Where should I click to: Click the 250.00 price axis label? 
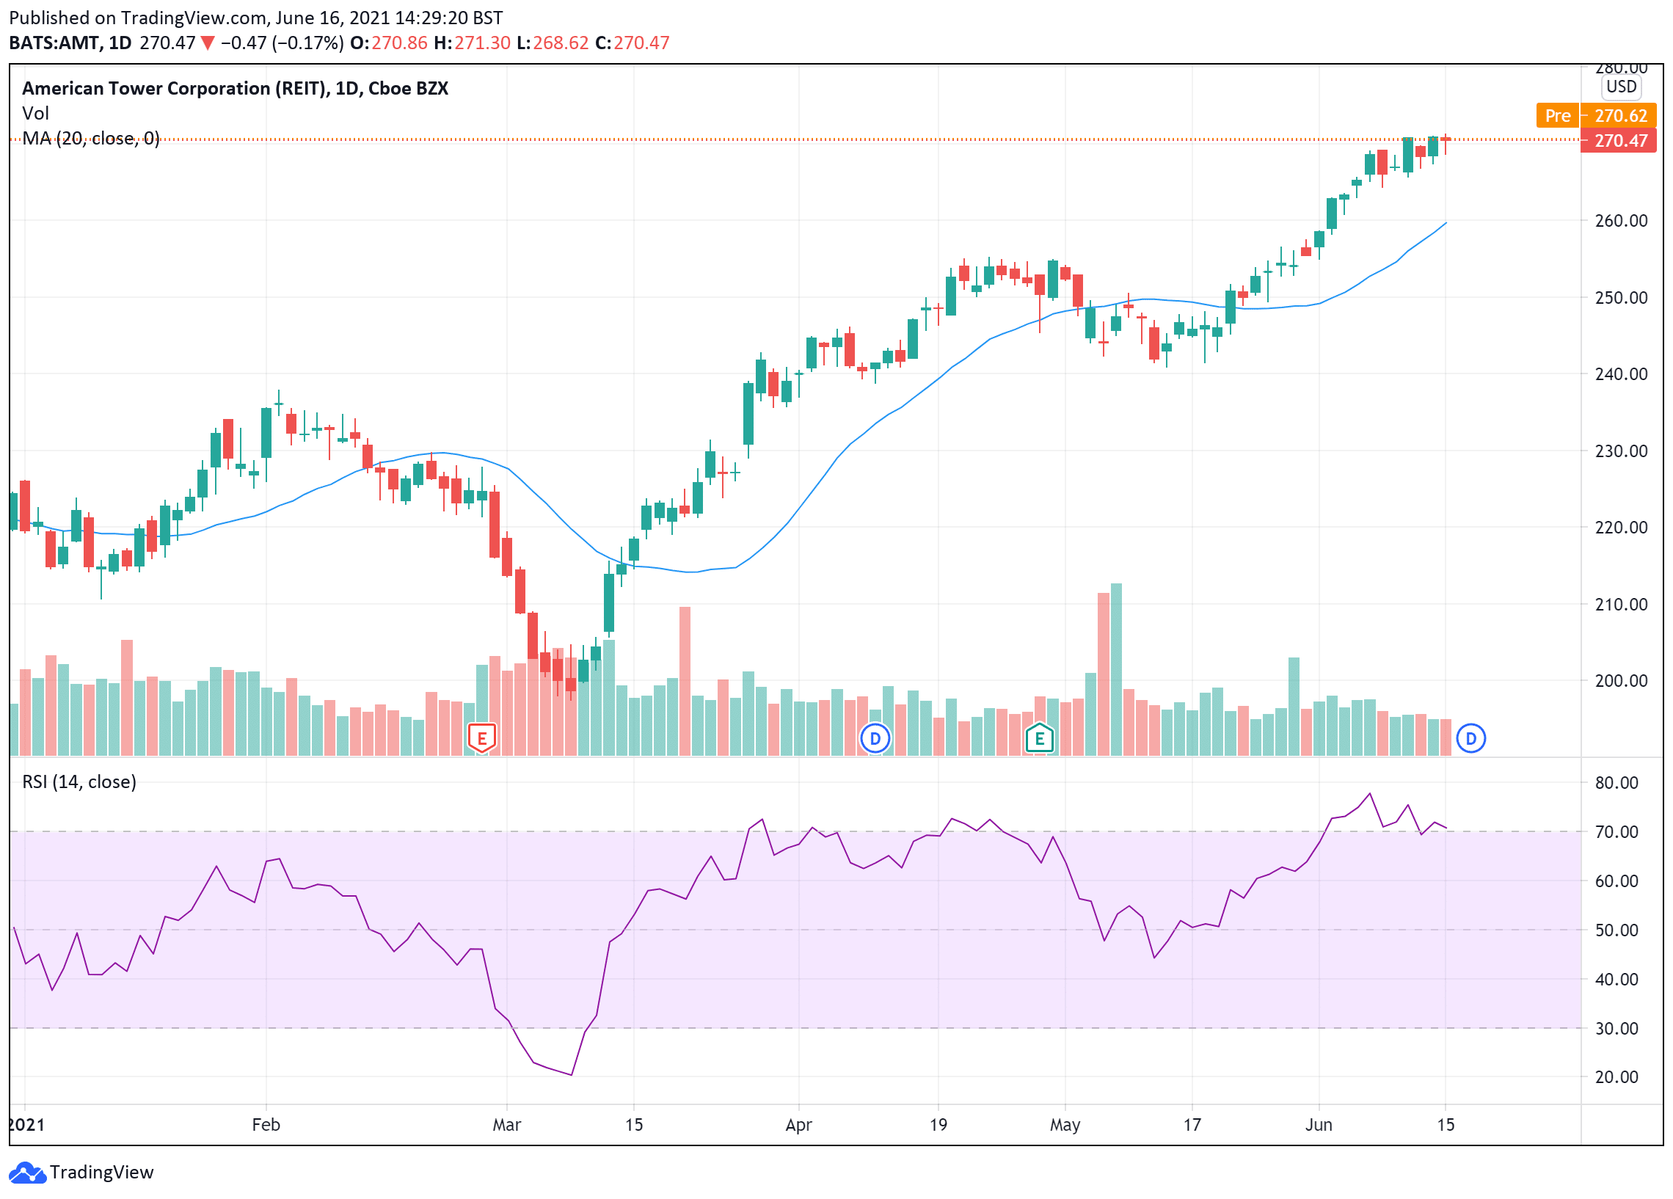(1621, 297)
